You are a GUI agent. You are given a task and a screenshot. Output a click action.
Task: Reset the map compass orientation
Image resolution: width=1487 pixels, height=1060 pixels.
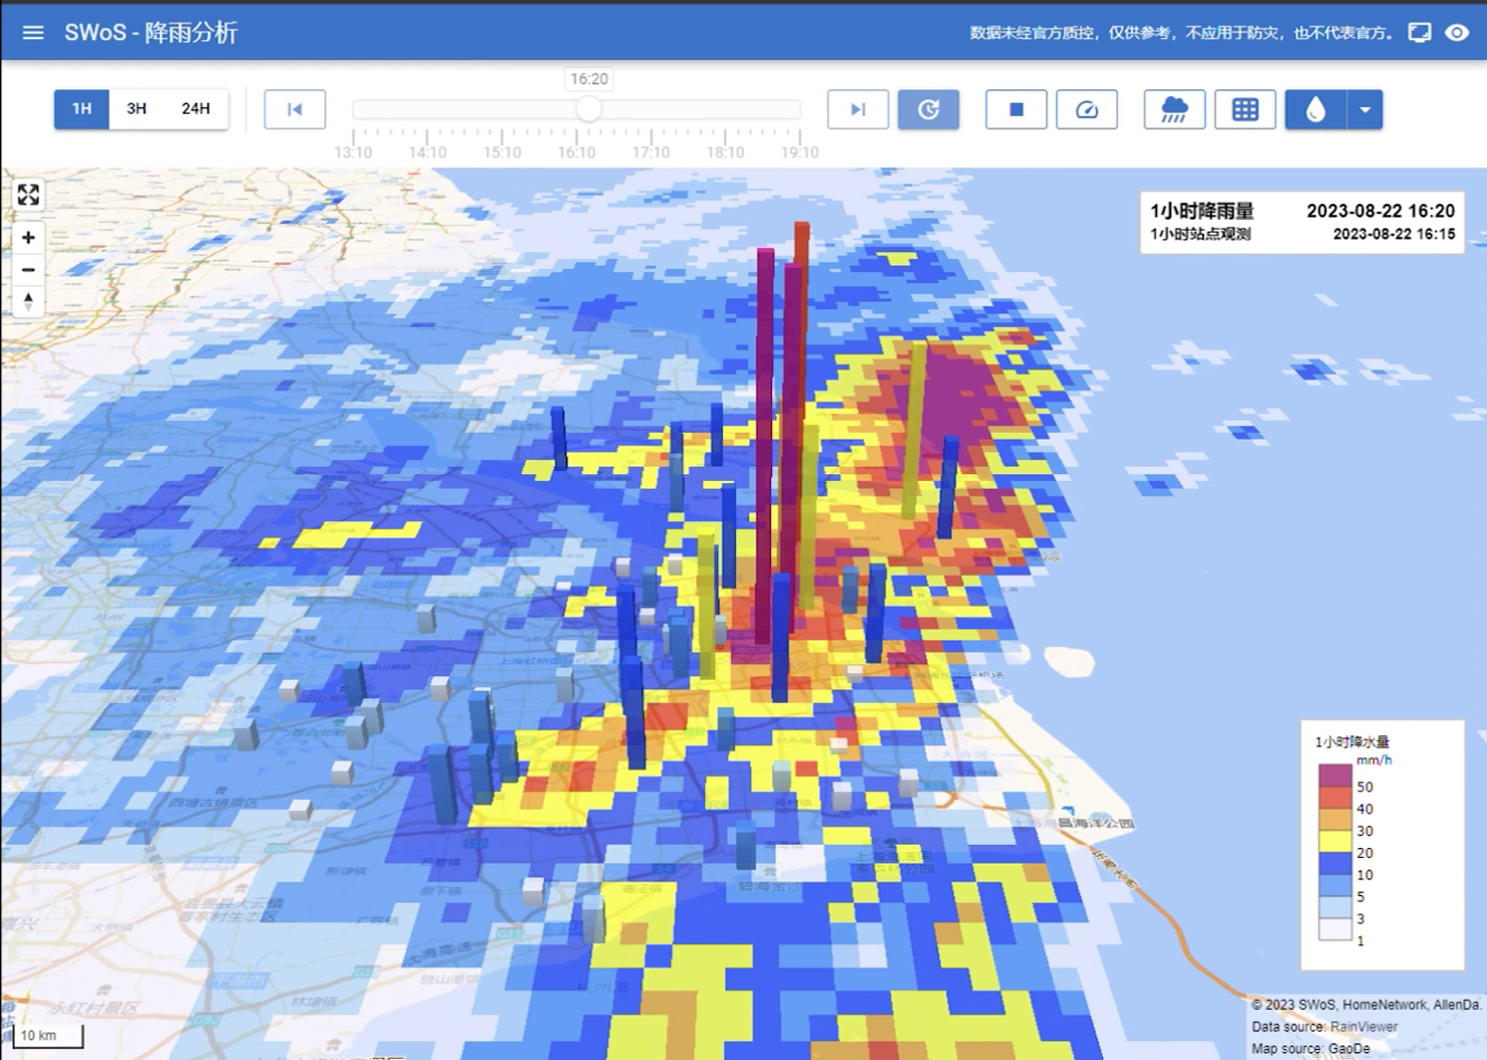tap(28, 301)
